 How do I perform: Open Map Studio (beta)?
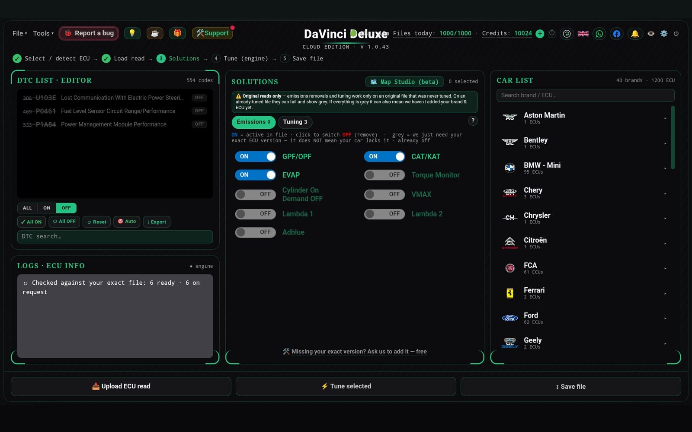[404, 82]
